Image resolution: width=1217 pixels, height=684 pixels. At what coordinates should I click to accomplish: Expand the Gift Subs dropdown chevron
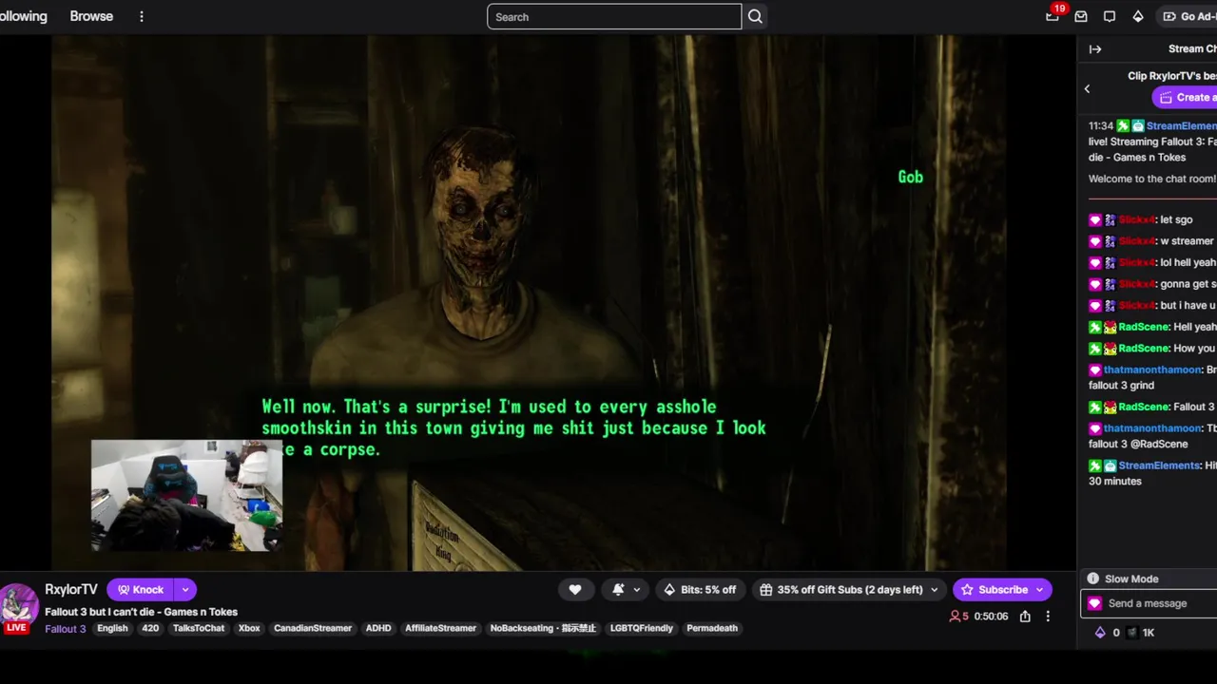coord(934,589)
